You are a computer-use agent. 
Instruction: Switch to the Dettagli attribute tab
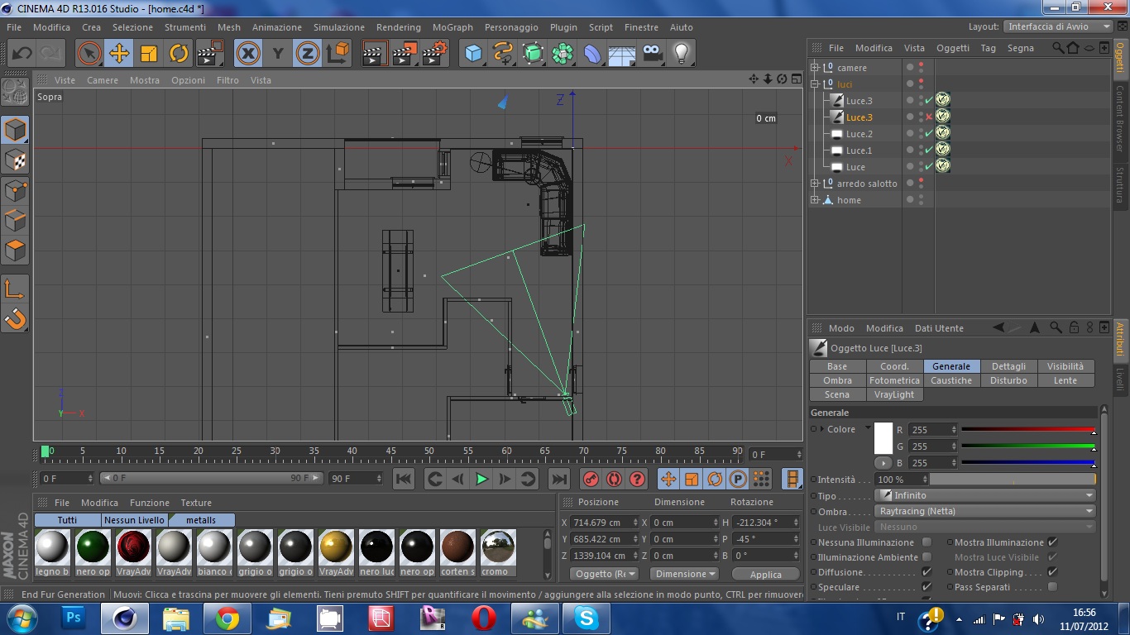pyautogui.click(x=1008, y=366)
